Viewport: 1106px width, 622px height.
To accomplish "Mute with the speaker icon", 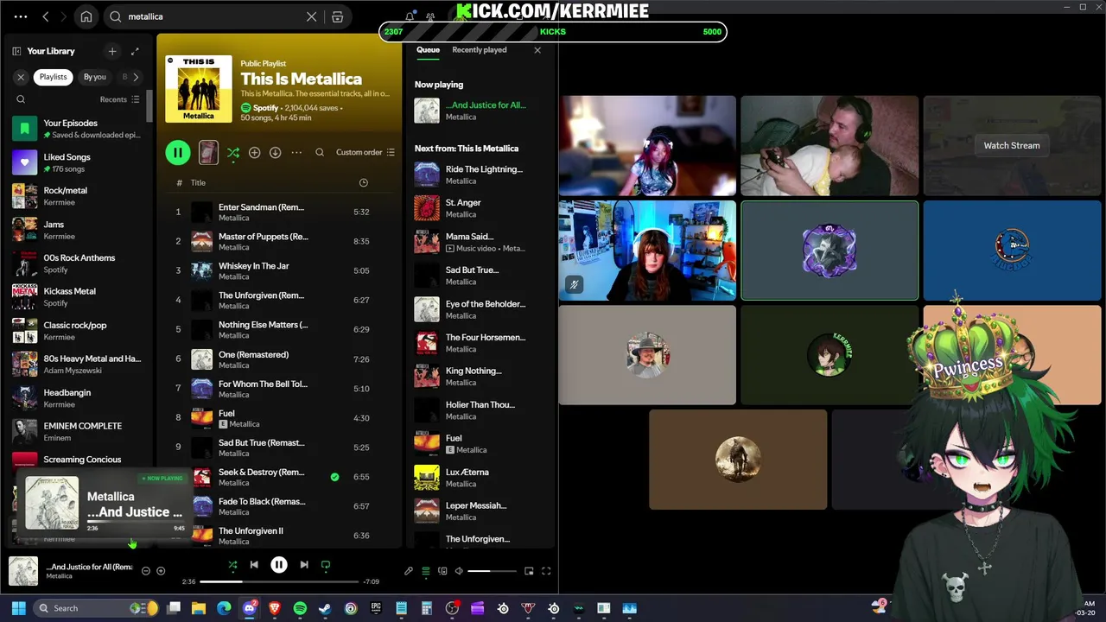I will (459, 571).
